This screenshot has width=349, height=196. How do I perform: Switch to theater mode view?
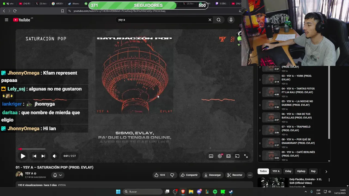pos(228,156)
